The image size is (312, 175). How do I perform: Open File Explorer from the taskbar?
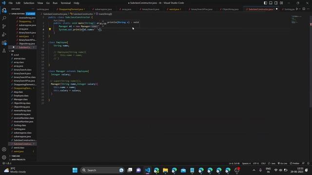pyautogui.click(x=165, y=170)
